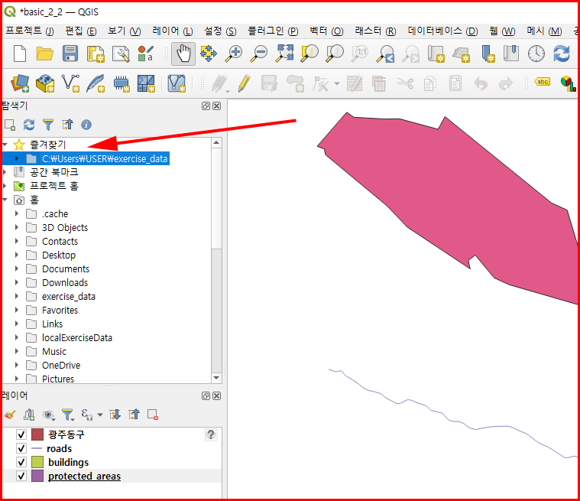Expand the 공간 북마크 node
Image resolution: width=580 pixels, height=501 pixels.
point(5,172)
